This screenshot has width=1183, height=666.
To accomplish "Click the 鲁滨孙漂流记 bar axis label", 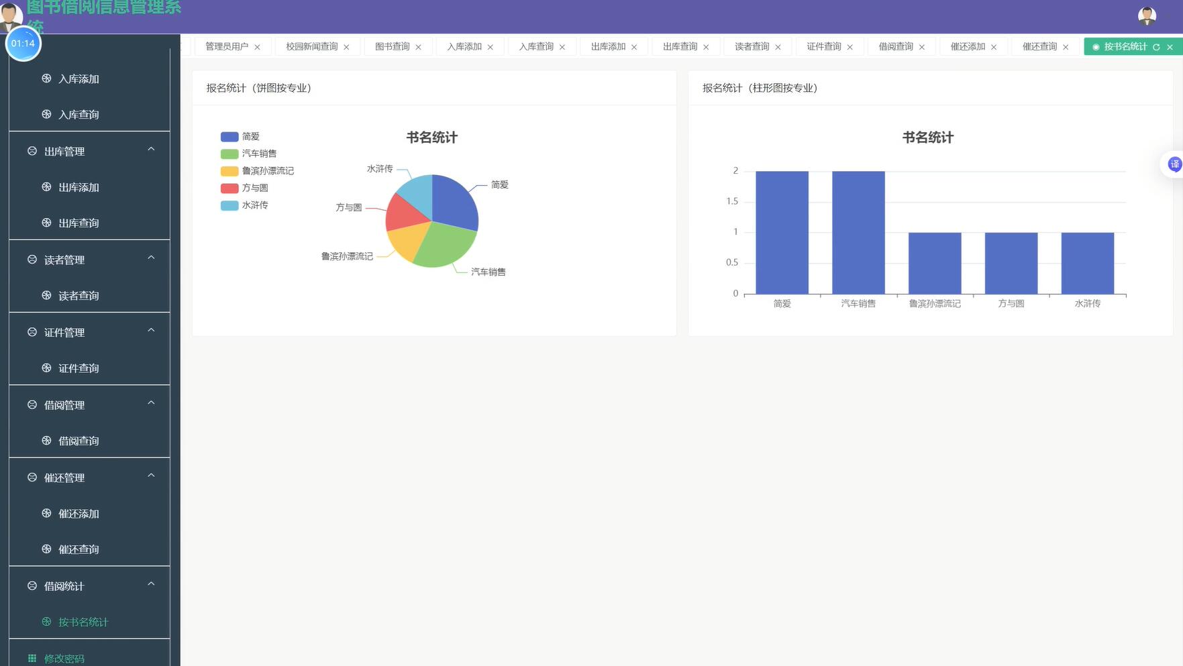I will (x=935, y=304).
